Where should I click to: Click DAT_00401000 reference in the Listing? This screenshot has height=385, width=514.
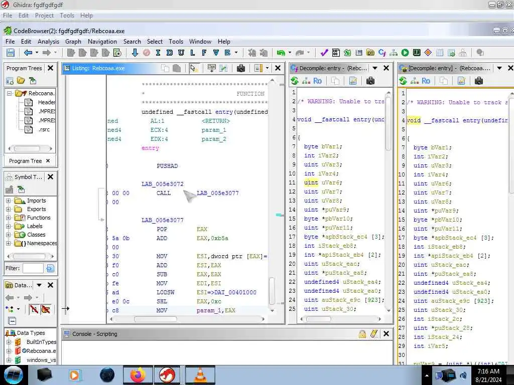[x=235, y=292]
